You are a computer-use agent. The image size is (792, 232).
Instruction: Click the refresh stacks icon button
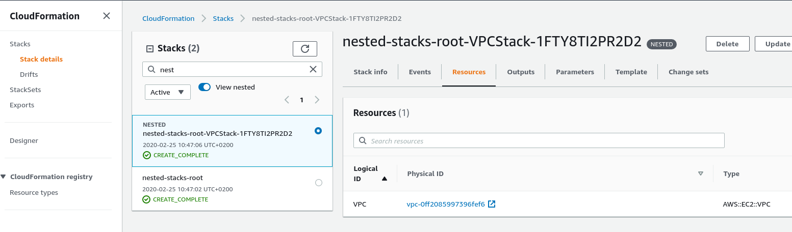[x=305, y=49]
